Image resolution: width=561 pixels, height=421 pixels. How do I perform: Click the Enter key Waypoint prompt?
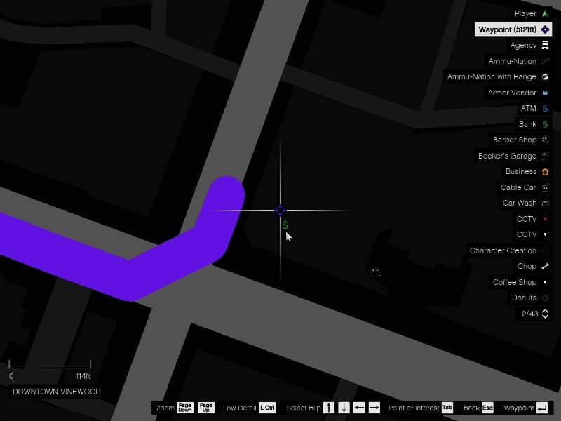coord(542,408)
